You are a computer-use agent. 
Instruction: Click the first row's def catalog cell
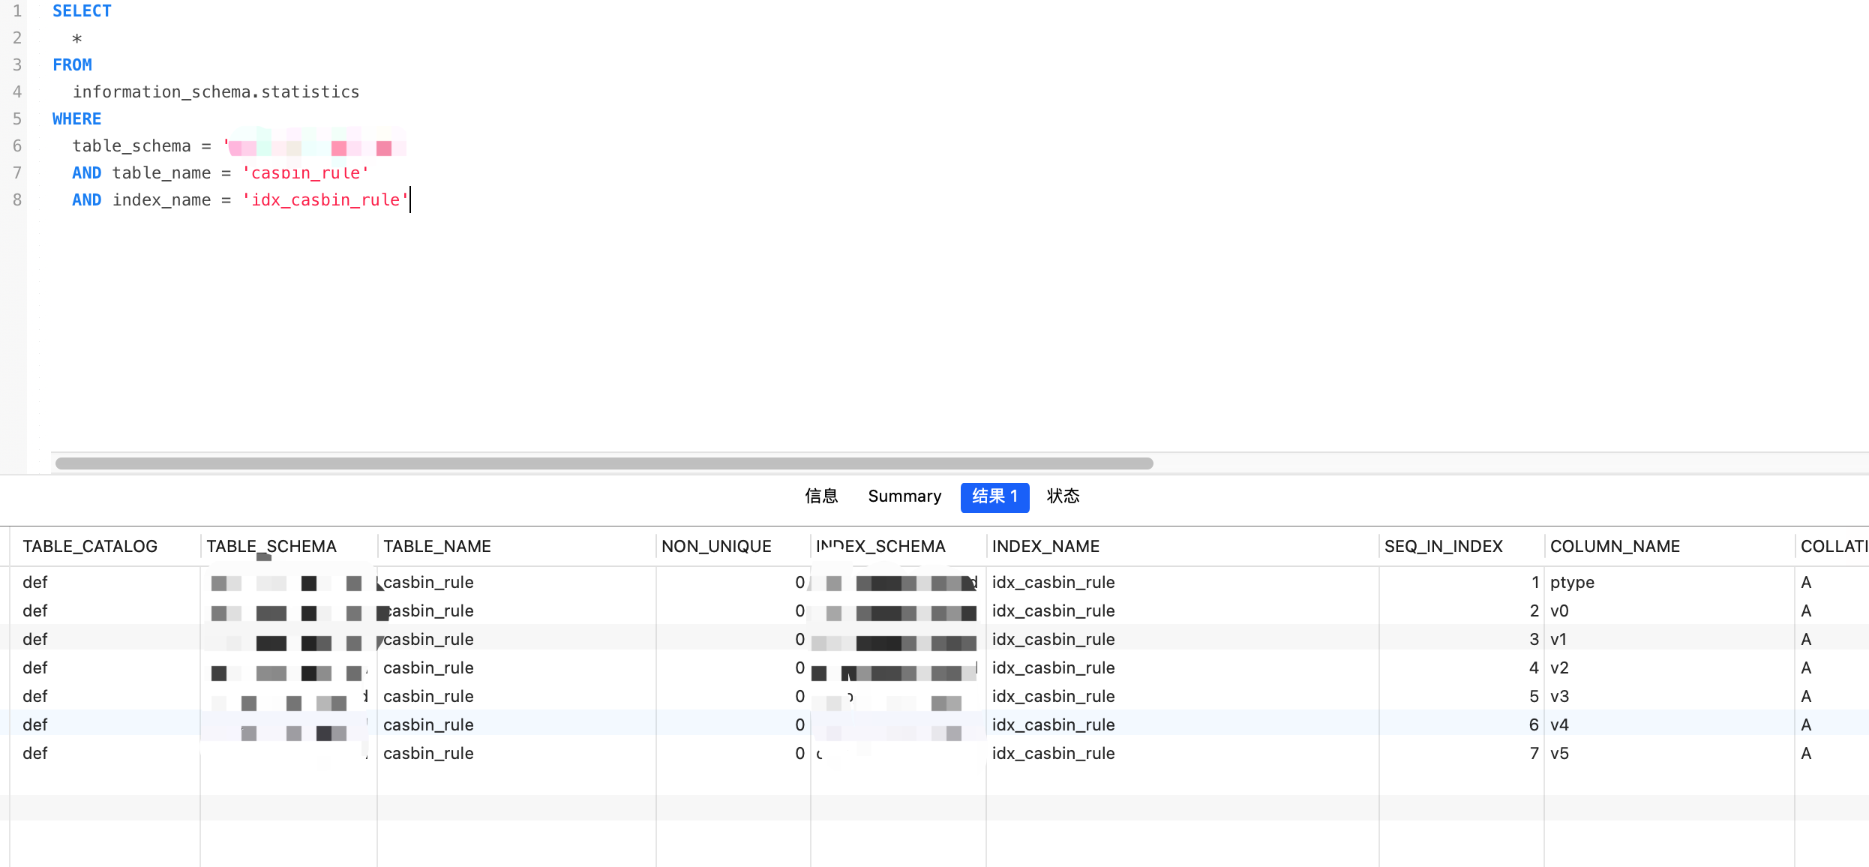pyautogui.click(x=35, y=582)
